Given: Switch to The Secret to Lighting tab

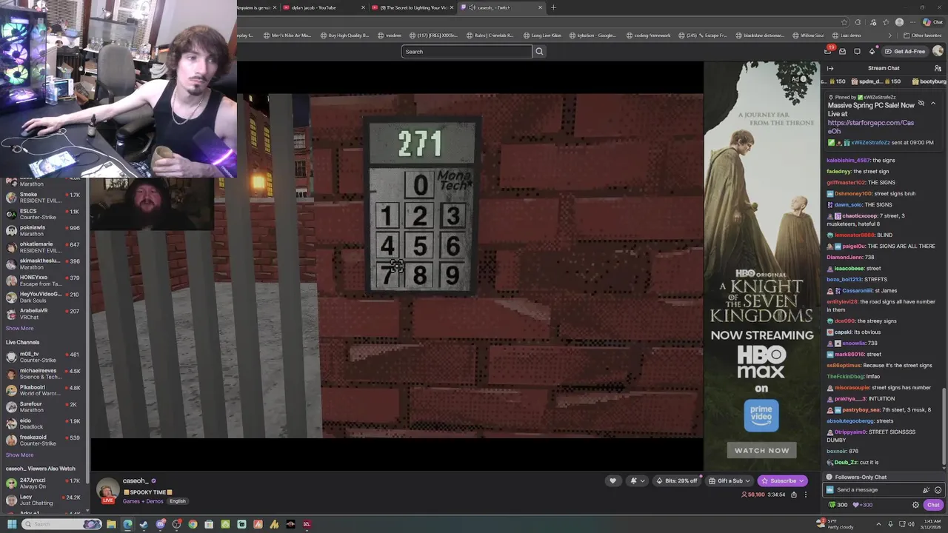Looking at the screenshot, I should (x=413, y=7).
